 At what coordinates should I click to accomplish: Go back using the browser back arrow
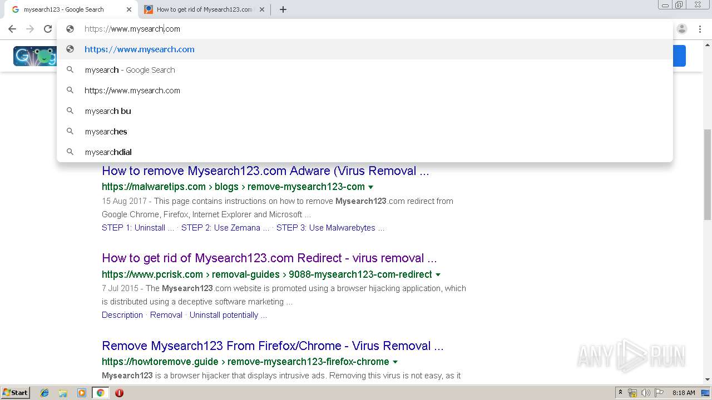coord(12,29)
